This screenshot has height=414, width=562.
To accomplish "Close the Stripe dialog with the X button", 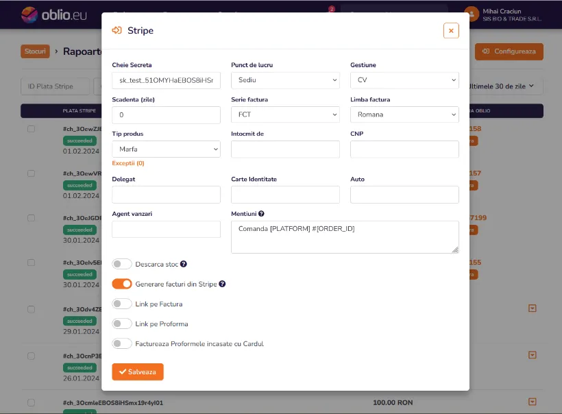I will [451, 31].
